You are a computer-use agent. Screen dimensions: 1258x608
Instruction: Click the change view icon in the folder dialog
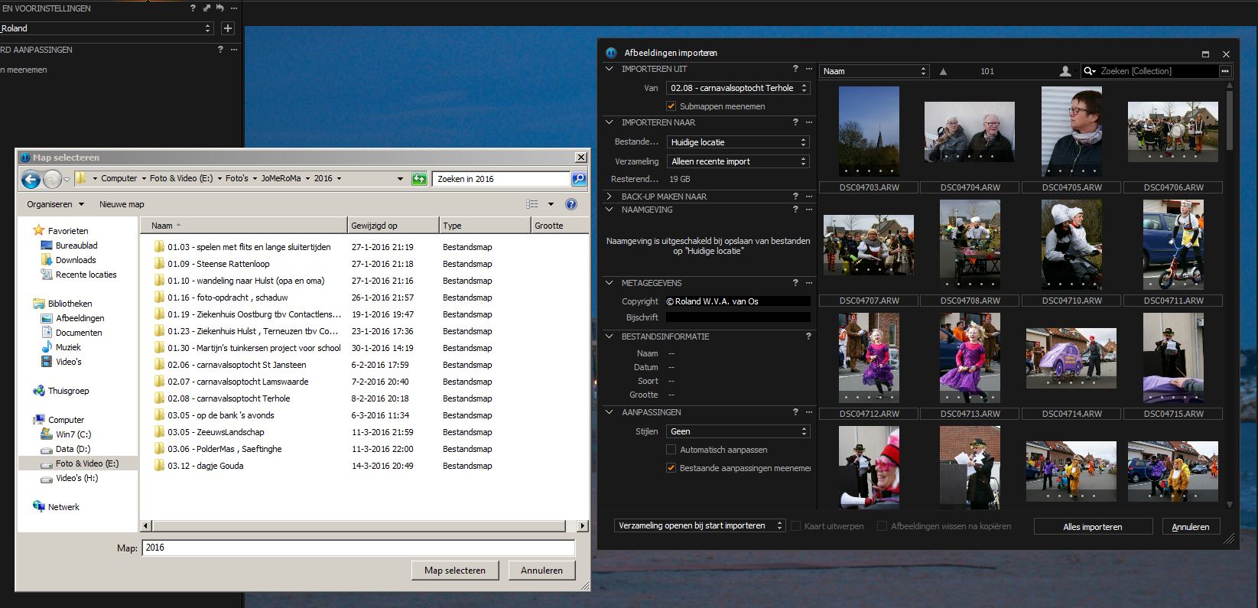[x=532, y=204]
